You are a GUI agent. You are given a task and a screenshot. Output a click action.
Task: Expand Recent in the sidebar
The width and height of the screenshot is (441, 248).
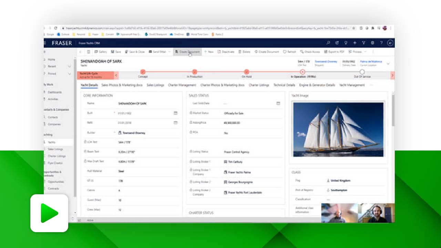pos(70,66)
